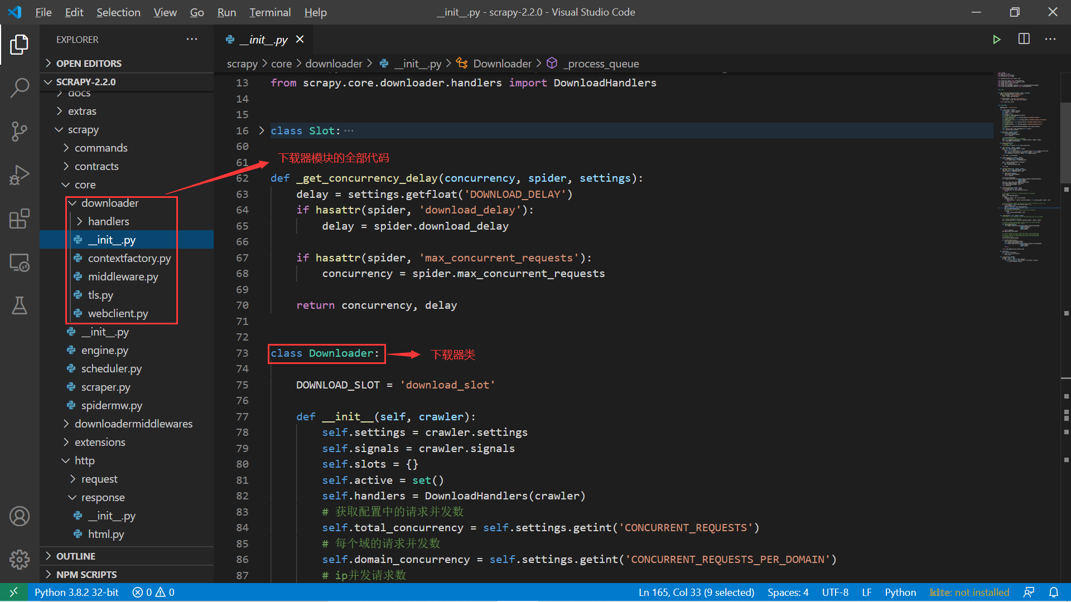Open the Help menu

(315, 12)
